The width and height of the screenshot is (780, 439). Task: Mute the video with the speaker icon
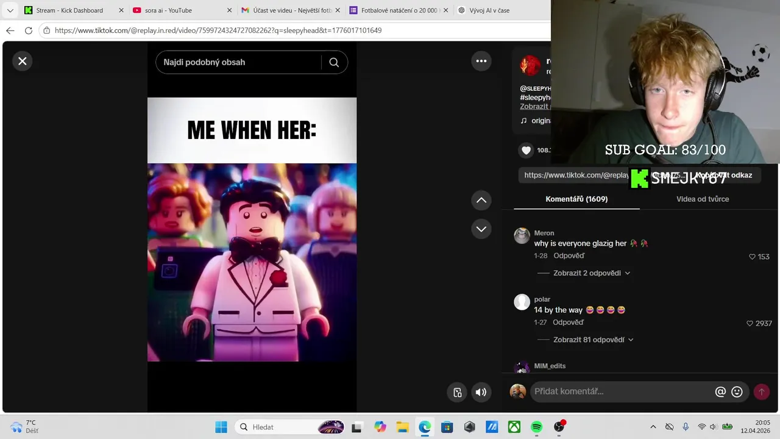click(481, 392)
